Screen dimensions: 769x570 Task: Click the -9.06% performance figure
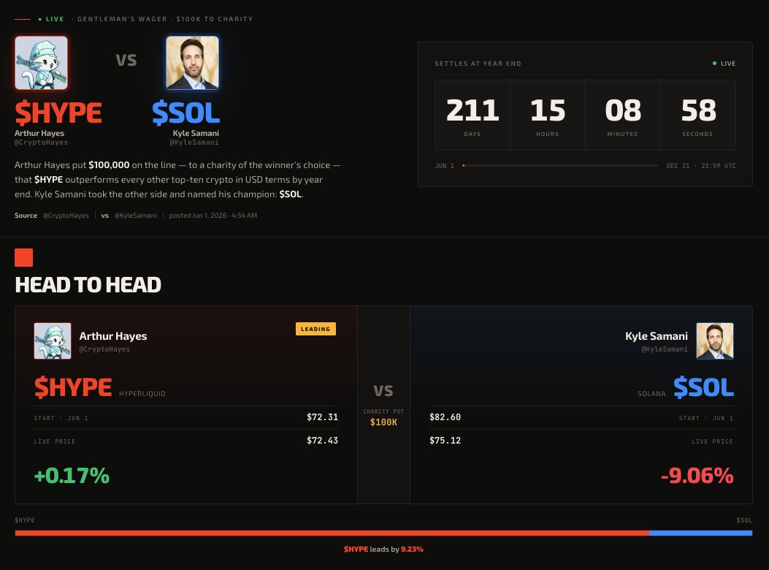[x=697, y=476]
